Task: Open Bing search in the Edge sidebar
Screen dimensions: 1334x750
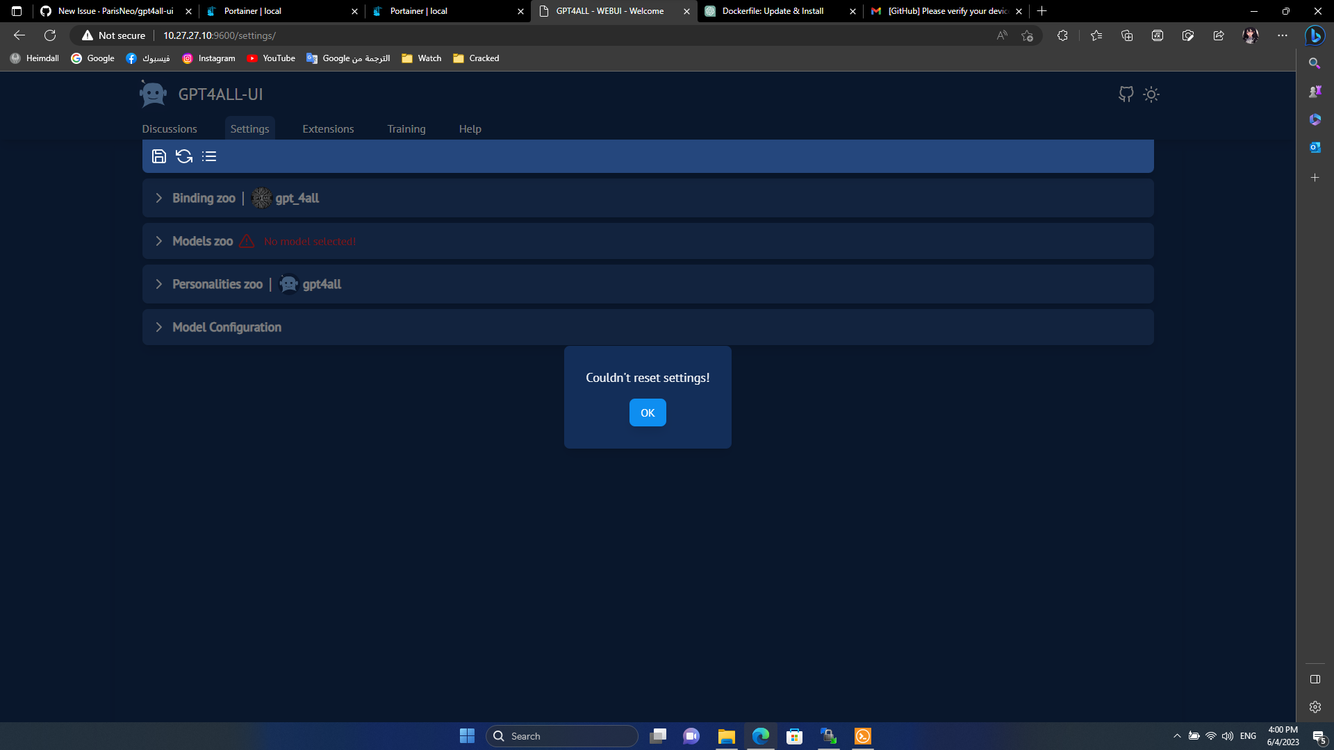Action: pyautogui.click(x=1315, y=63)
